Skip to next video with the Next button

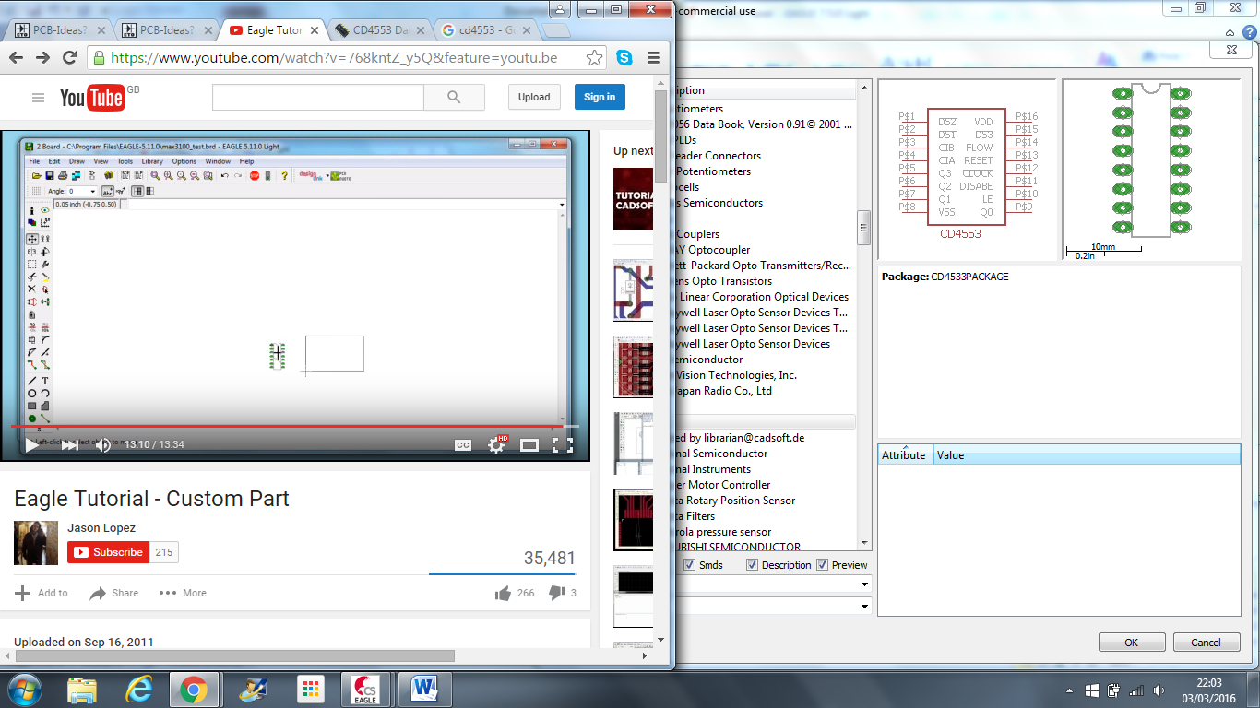pos(69,445)
